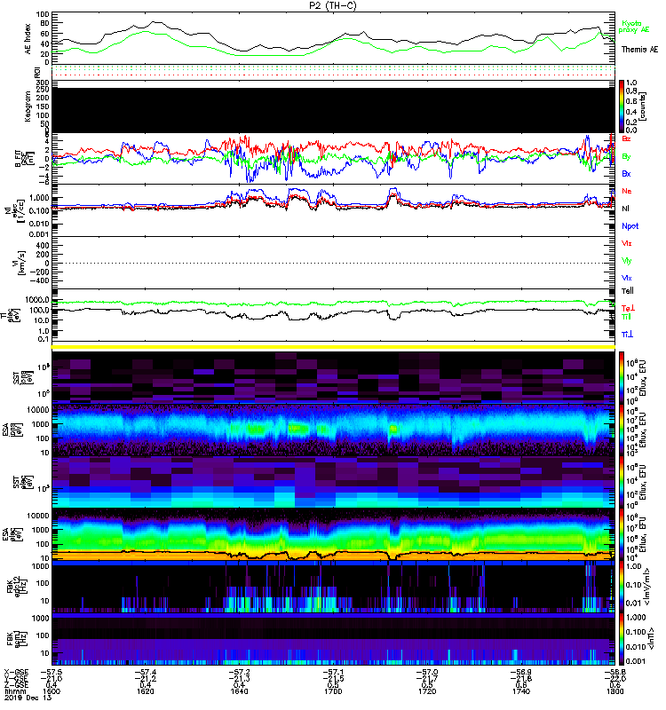Click the ESA ions spectrogram panel
Viewport: 666px width, 710px height.
333,430
